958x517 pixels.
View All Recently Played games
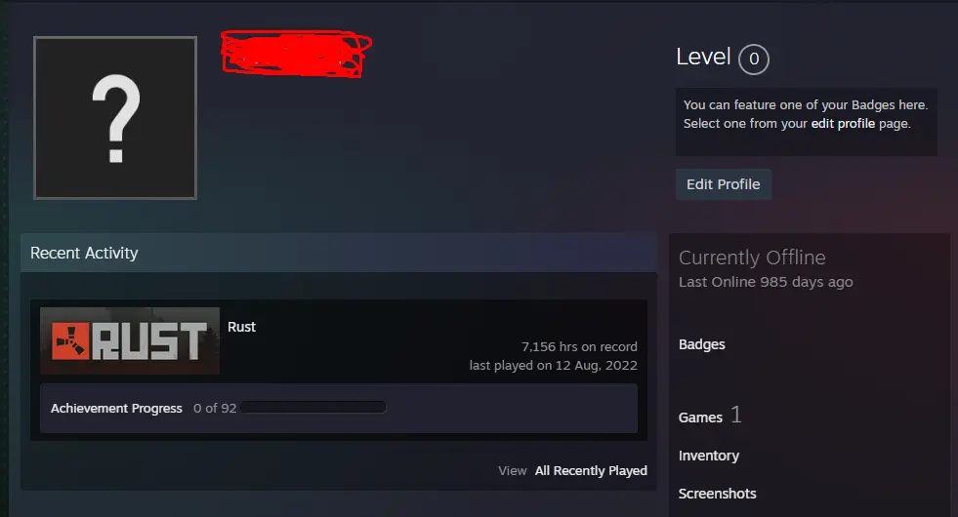pyautogui.click(x=591, y=470)
